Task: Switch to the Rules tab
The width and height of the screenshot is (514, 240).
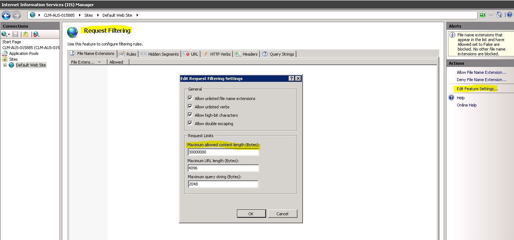Action: point(127,54)
